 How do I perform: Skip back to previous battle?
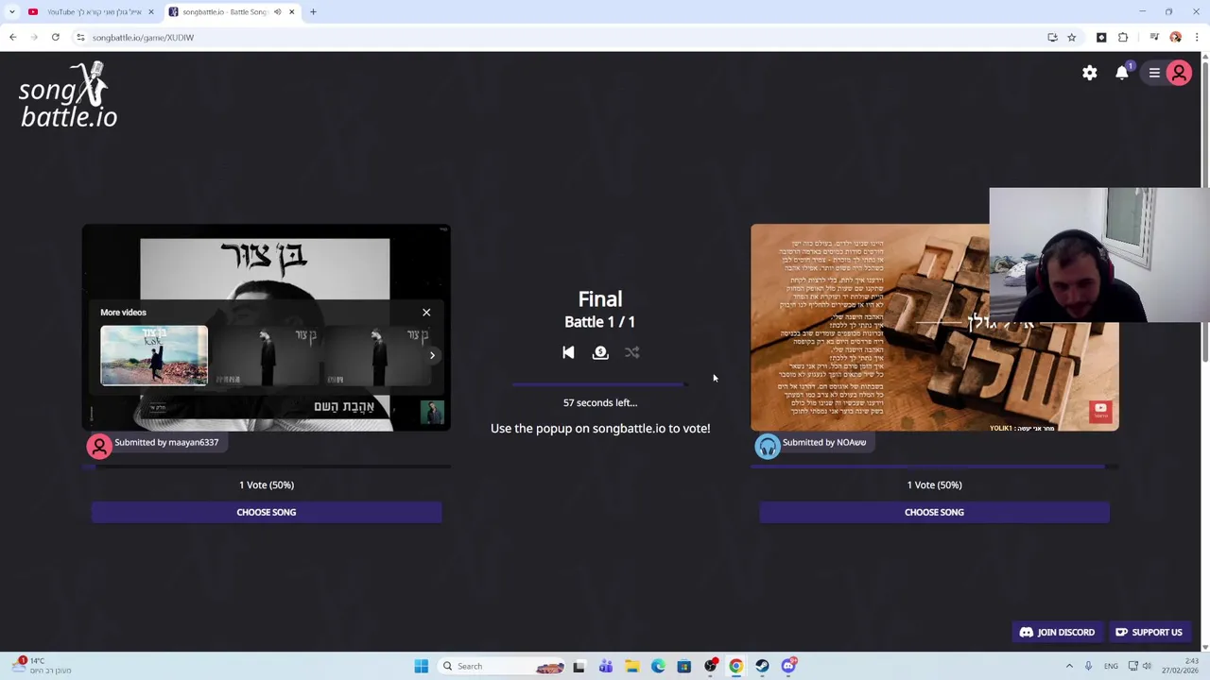(x=568, y=352)
